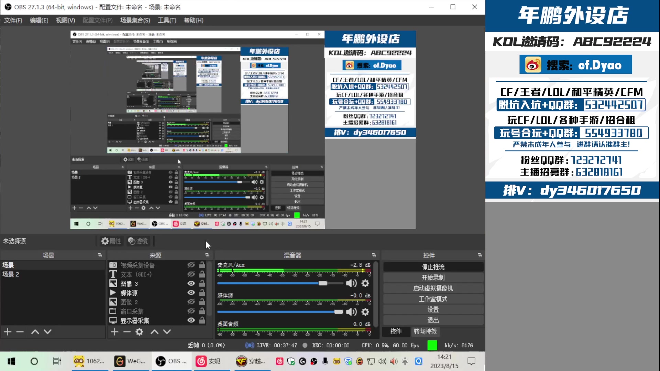Open the 帮助(H) menu

[194, 20]
